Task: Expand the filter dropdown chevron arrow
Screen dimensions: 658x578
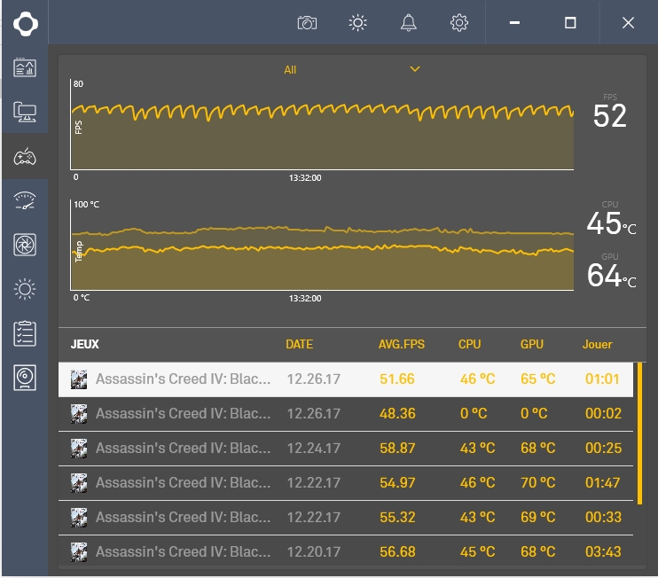Action: 414,69
